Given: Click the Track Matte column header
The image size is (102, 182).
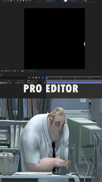Looking at the screenshot, I should (x=21, y=81).
